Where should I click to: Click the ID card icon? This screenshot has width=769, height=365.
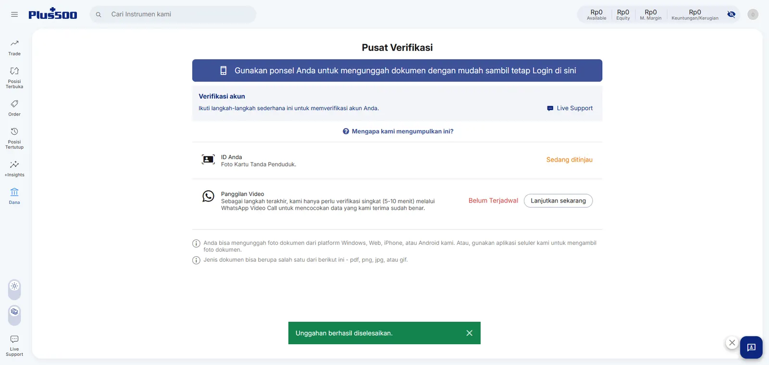(208, 160)
